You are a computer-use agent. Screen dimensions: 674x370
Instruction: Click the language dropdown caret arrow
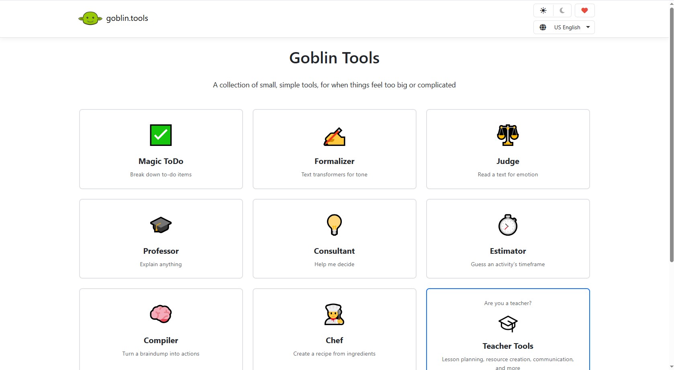point(588,27)
